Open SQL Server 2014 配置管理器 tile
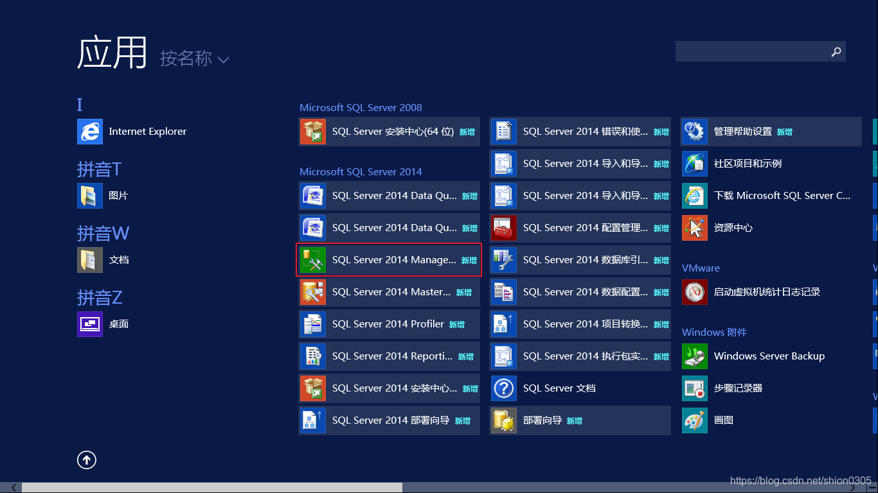The width and height of the screenshot is (878, 493). [x=580, y=228]
